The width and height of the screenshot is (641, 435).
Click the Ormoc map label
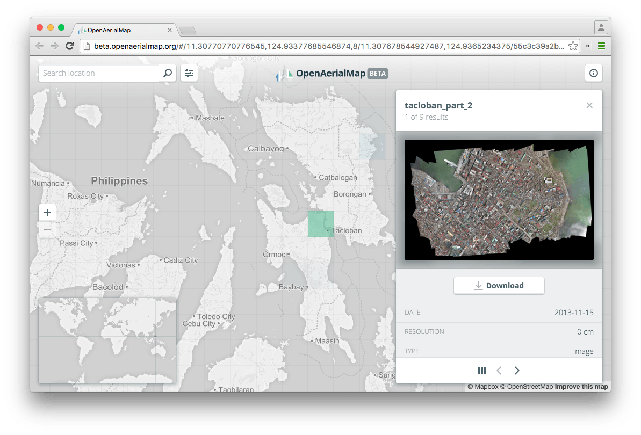point(274,255)
